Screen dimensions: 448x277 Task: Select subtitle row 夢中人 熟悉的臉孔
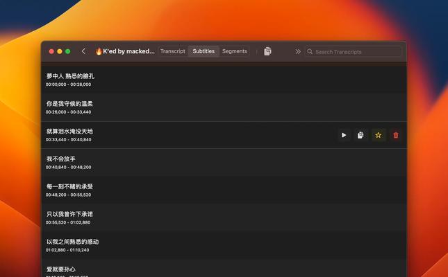tap(224, 80)
